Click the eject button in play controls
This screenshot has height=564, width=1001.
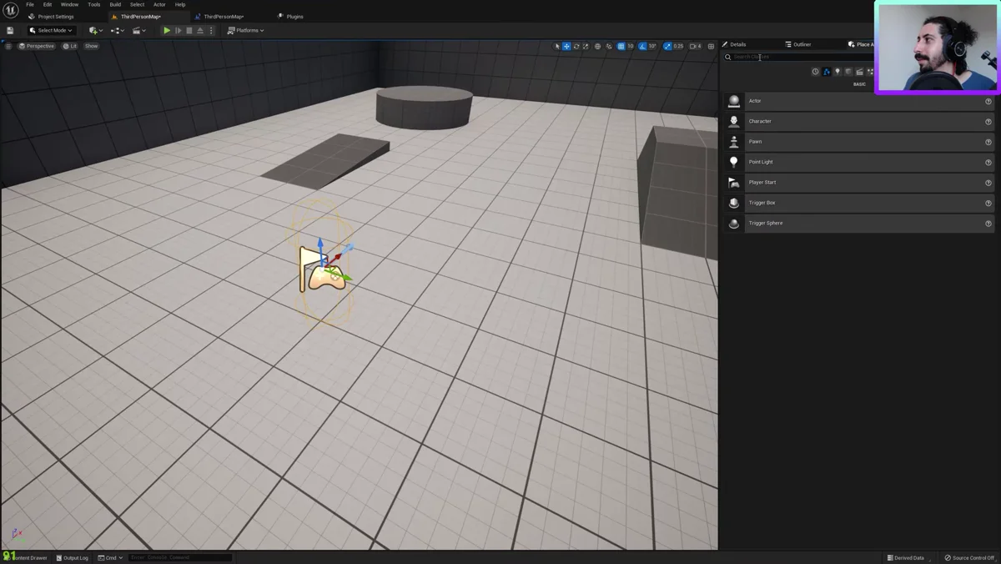[200, 30]
